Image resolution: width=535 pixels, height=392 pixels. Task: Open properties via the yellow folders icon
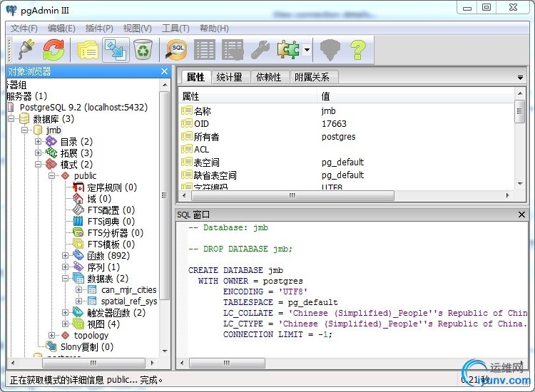point(87,50)
